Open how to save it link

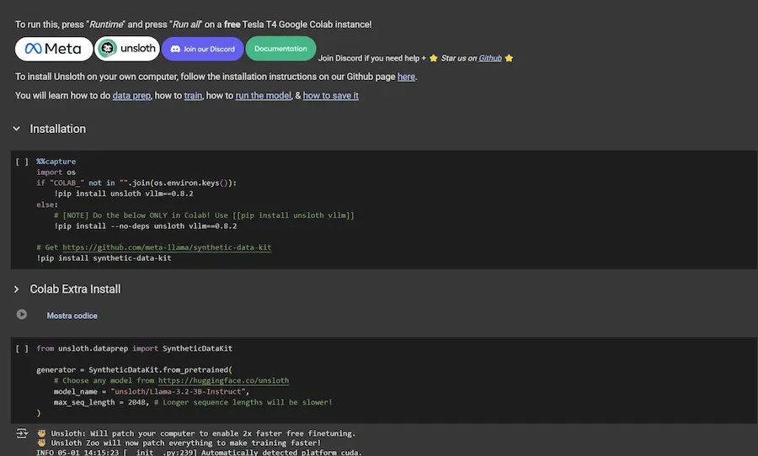(x=331, y=96)
